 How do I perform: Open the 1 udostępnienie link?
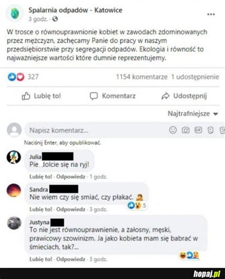point(195,77)
